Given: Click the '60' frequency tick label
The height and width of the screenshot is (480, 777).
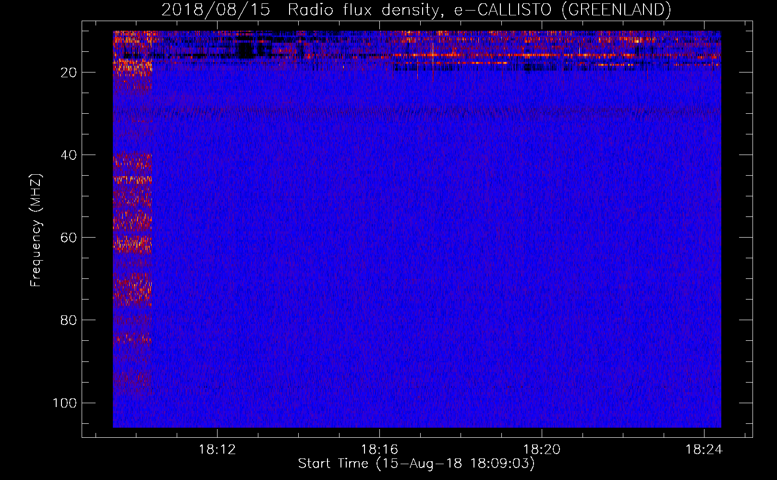Looking at the screenshot, I should pos(69,238).
